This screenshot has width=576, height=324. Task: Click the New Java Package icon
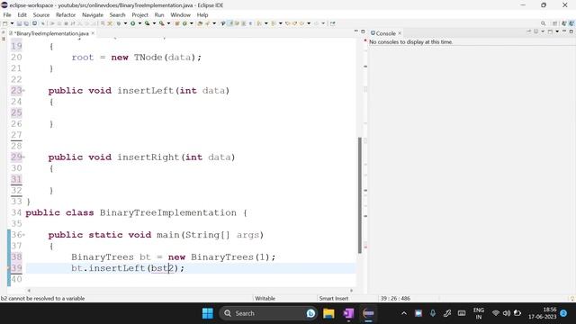tap(176, 23)
